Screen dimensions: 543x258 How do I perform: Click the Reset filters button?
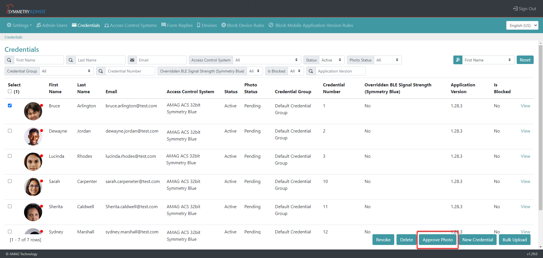click(x=525, y=60)
